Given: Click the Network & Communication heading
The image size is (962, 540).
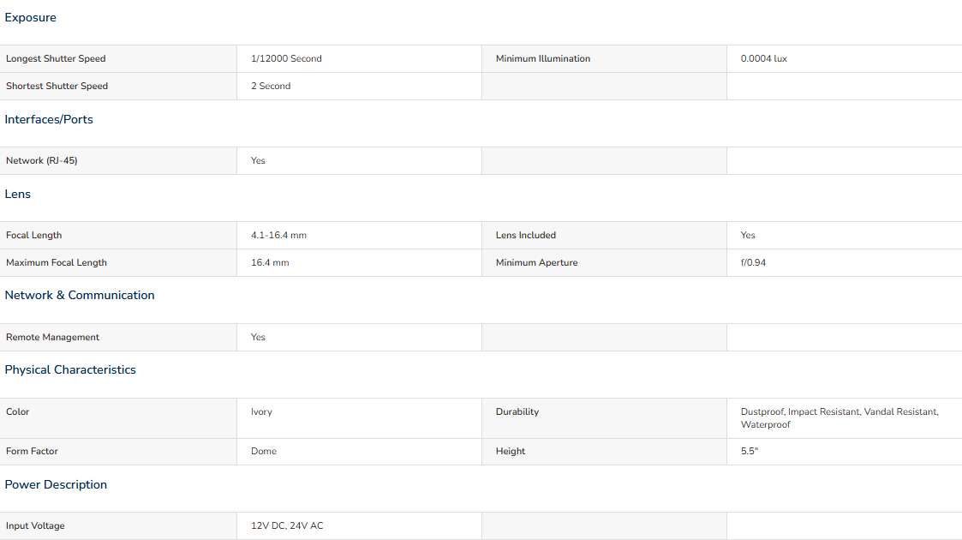Looking at the screenshot, I should 80,296.
